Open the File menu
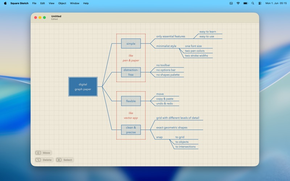This screenshot has height=181, width=290. [x=34, y=3]
